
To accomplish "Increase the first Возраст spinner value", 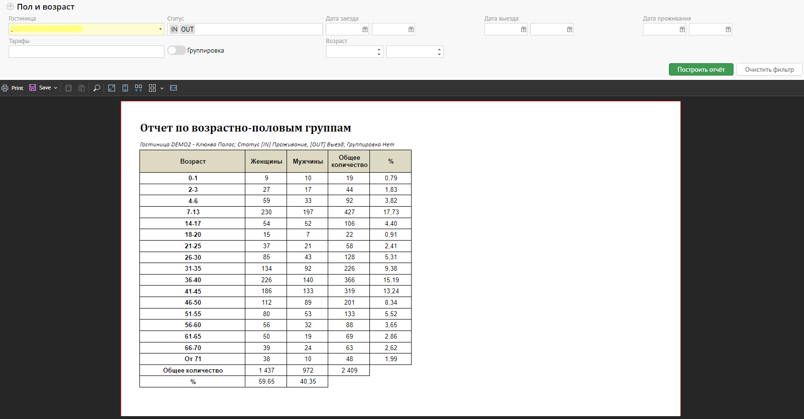I will pyautogui.click(x=379, y=49).
